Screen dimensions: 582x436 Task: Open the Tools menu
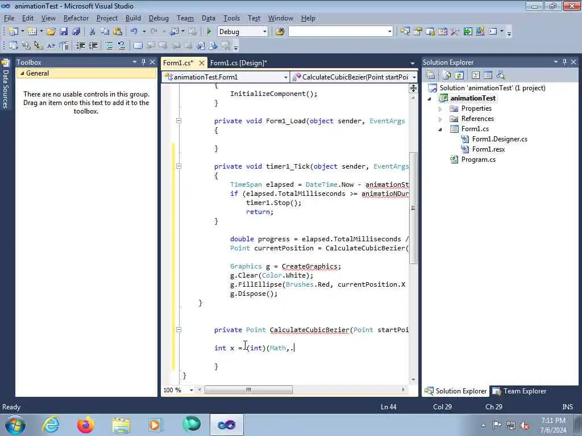tap(231, 18)
